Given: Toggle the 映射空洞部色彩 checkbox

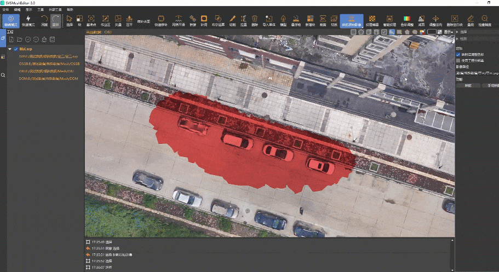Looking at the screenshot, I should coord(458,55).
